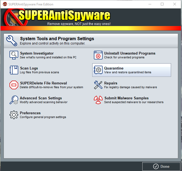Click the 'Remove spyware, NOT just the easy ones!' tagline
Image resolution: width=182 pixels, height=171 pixels.
coord(79,24)
